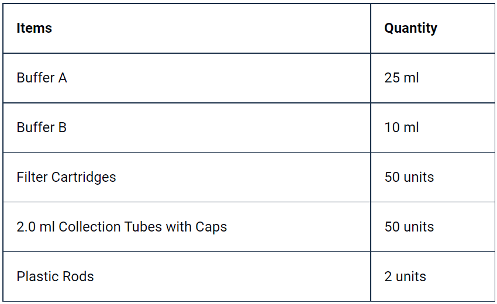Select the Buffer A cell

187,78
